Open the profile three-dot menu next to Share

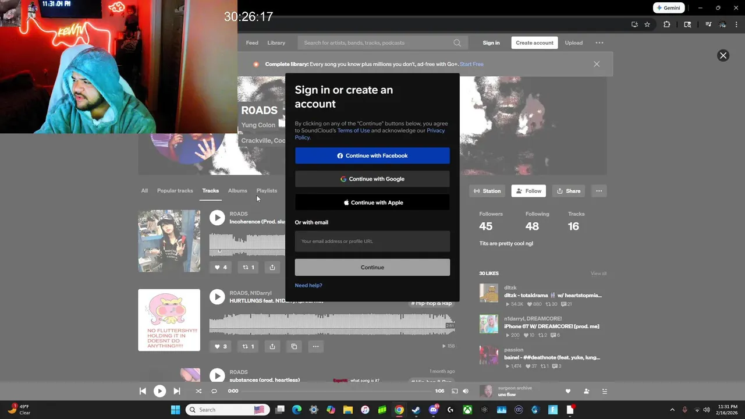click(x=599, y=191)
